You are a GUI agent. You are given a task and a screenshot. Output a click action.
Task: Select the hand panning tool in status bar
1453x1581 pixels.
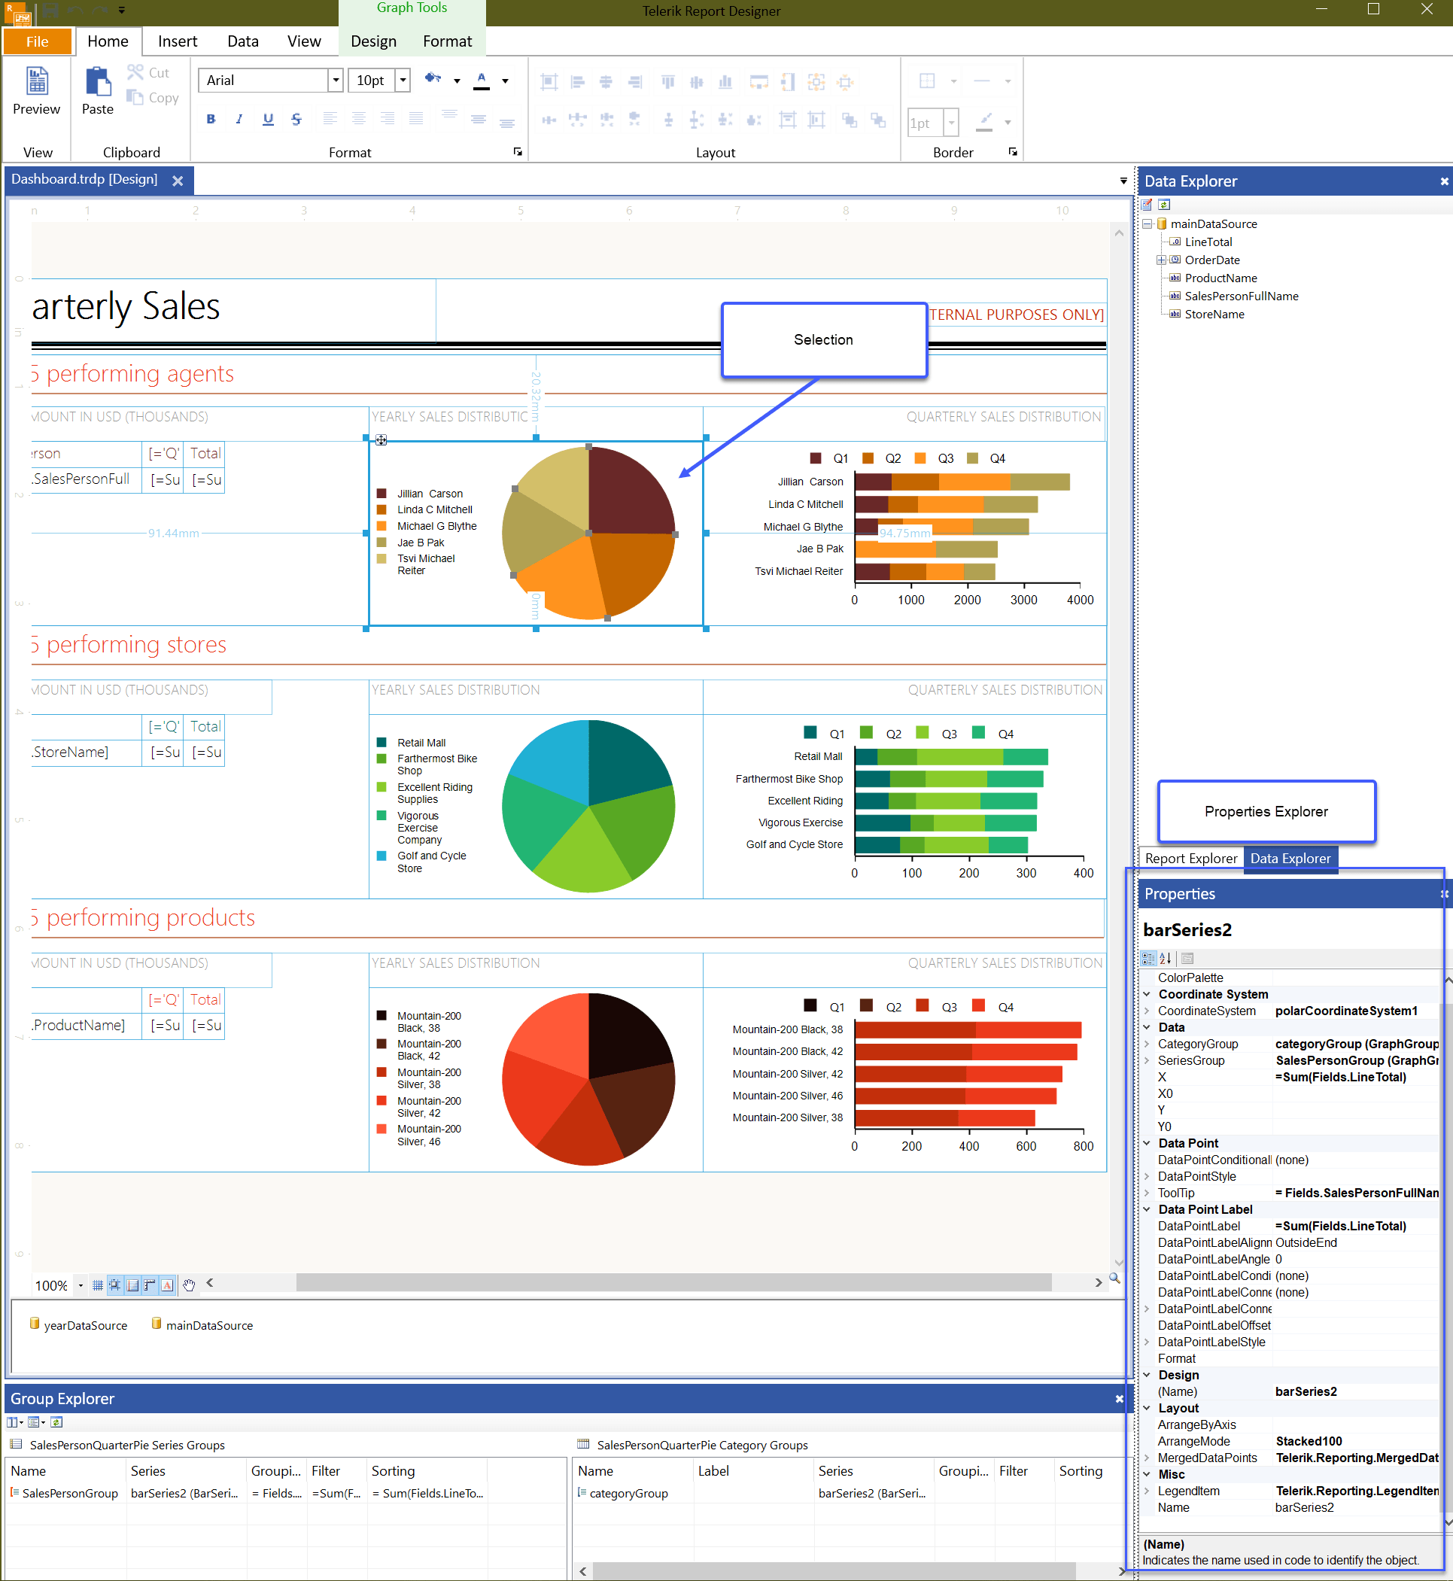pos(189,1285)
